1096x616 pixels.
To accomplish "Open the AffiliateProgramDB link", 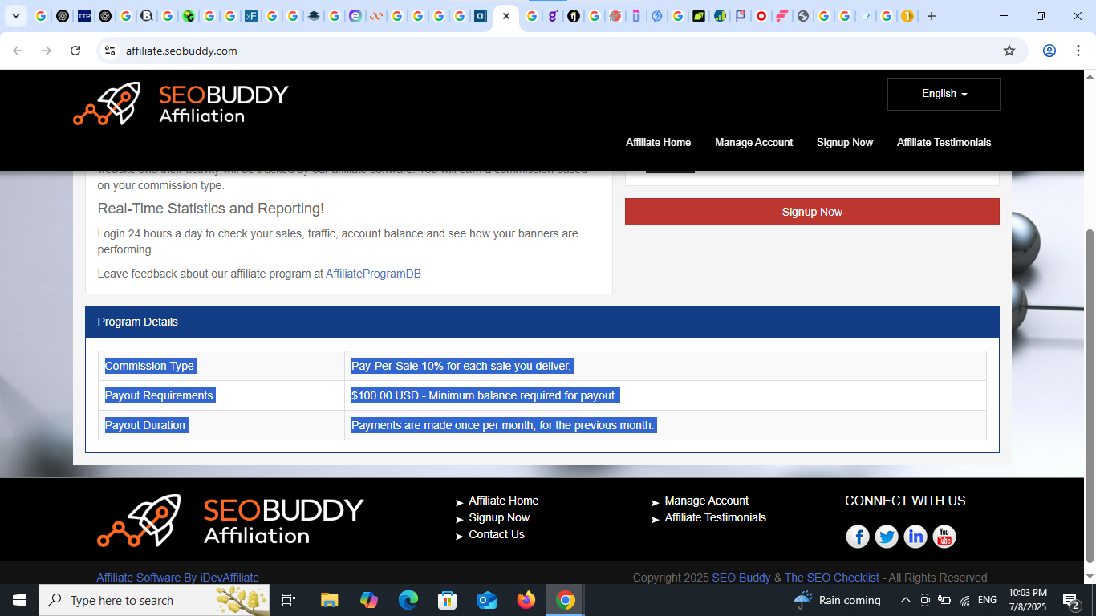I will [373, 274].
